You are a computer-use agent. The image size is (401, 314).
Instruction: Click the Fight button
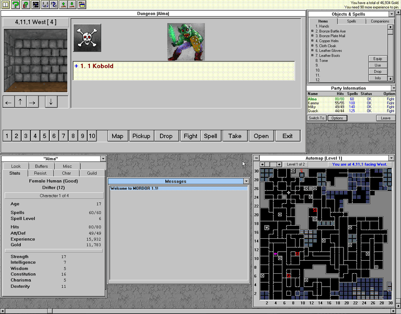(x=190, y=136)
